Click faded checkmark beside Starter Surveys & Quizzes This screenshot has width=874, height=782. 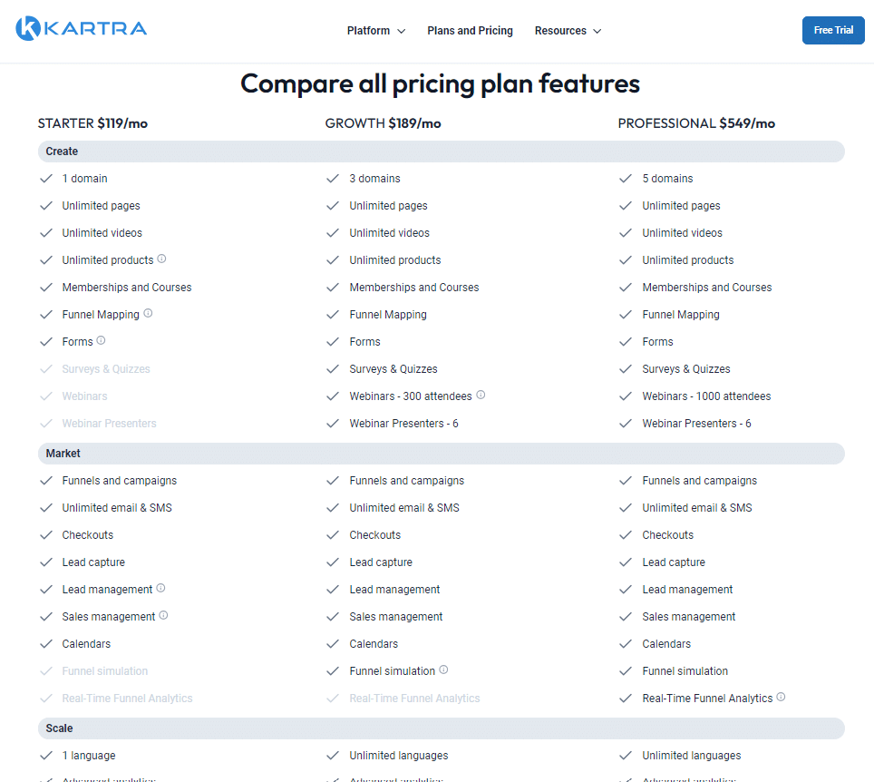tap(46, 369)
